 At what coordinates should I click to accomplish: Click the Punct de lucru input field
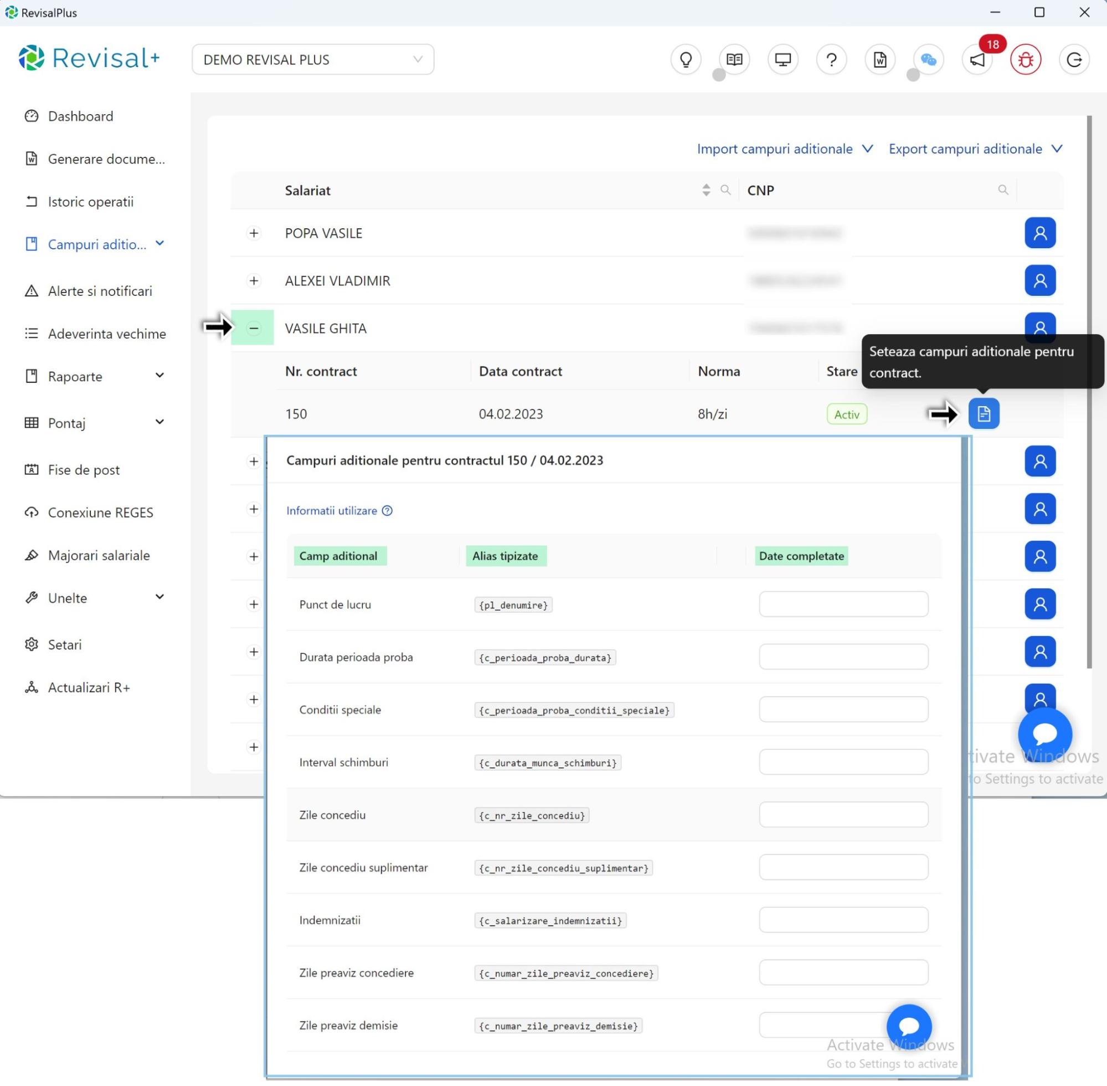843,604
